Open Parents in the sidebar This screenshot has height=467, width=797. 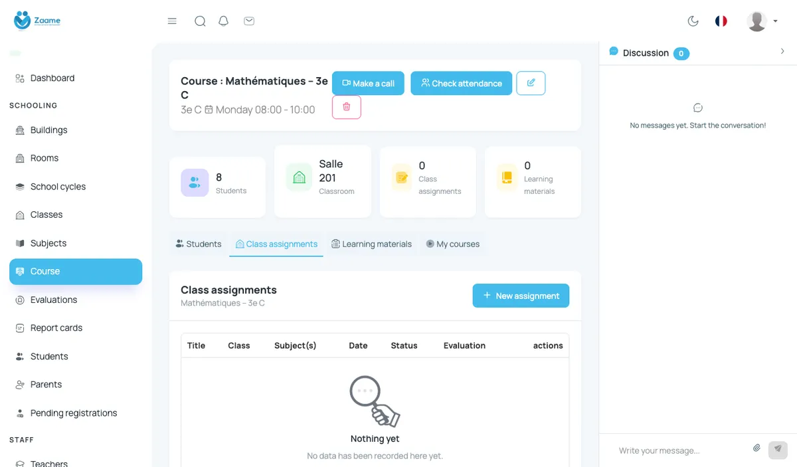(76, 384)
